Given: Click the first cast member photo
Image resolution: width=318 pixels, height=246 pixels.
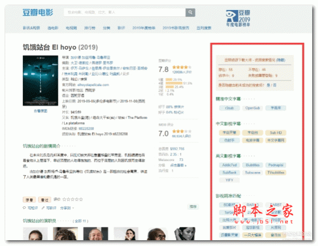Looking at the screenshot, I should tap(36, 234).
